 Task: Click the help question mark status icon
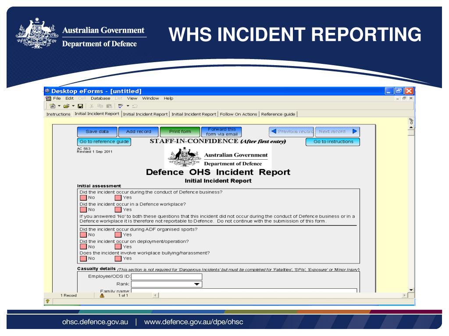click(47, 301)
